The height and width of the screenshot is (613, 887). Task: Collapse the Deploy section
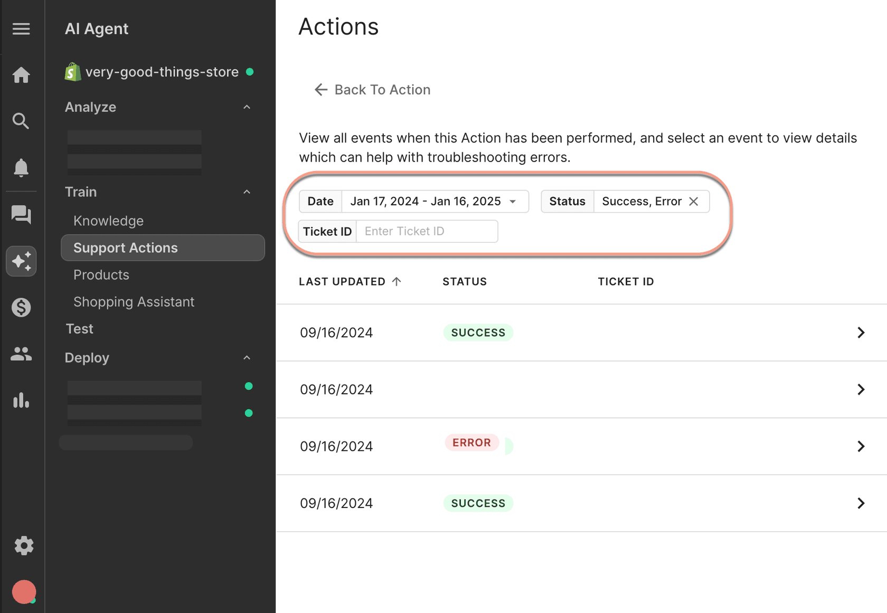point(247,357)
